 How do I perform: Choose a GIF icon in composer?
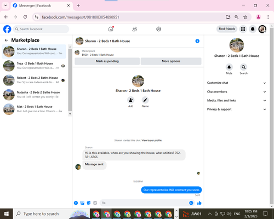pyautogui.click(x=95, y=203)
